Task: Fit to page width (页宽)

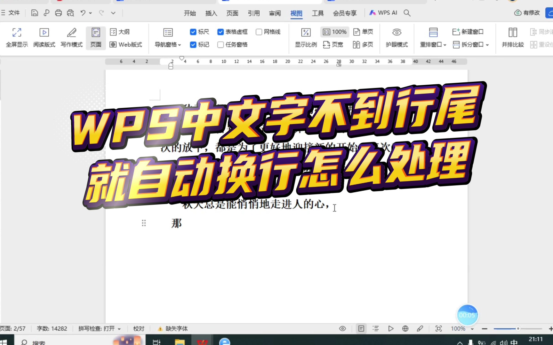Action: (x=333, y=44)
